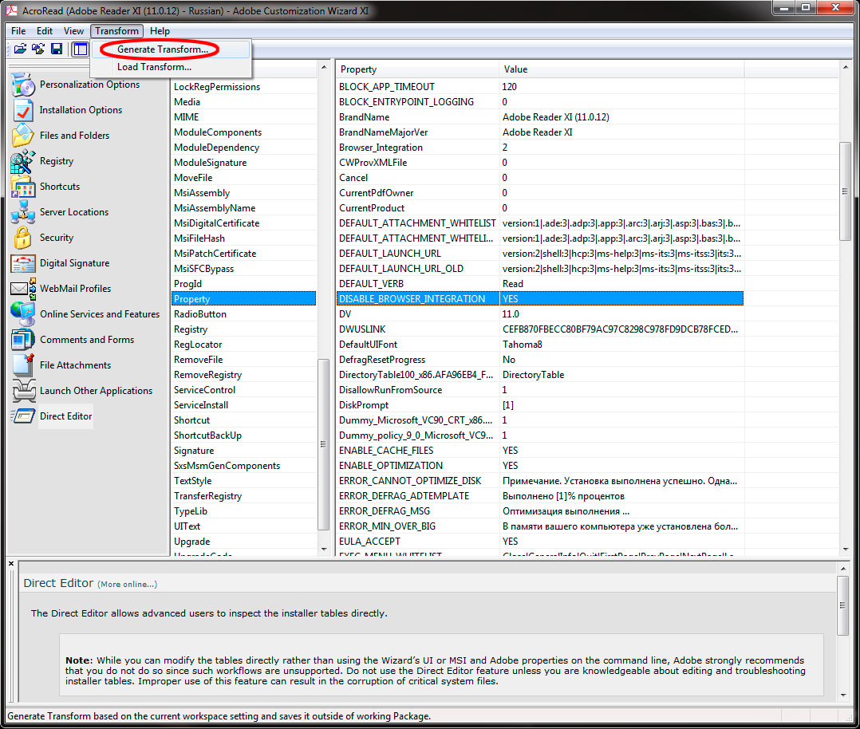Click the second open-folder toolbar icon
This screenshot has height=729, width=860.
[37, 49]
